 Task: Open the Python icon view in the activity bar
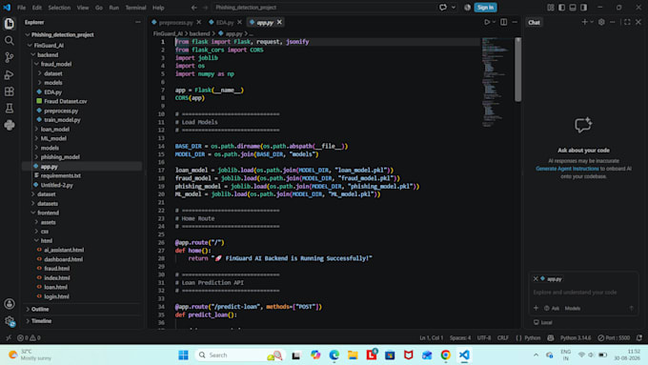[x=10, y=125]
